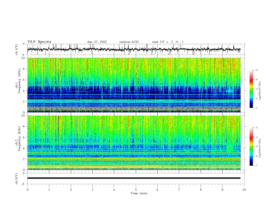This screenshot has width=275, height=213.
Task: Click time axis tick label '0'
Action: [27, 190]
